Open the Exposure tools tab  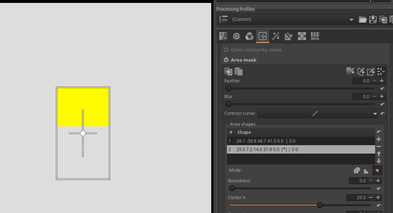click(x=223, y=36)
